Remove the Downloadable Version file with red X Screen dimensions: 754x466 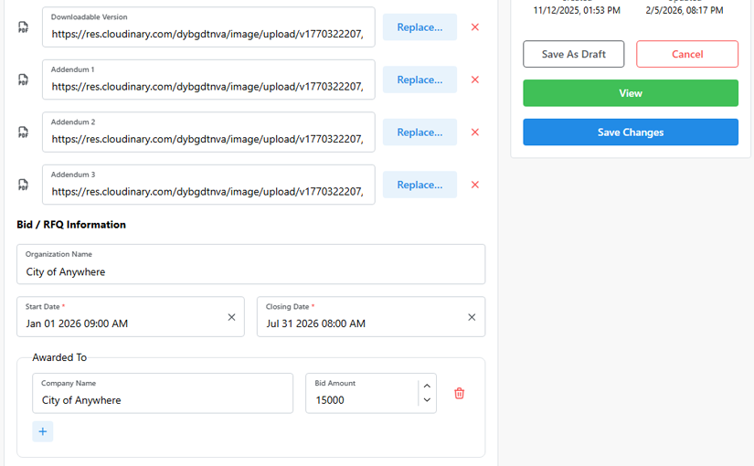click(x=475, y=27)
